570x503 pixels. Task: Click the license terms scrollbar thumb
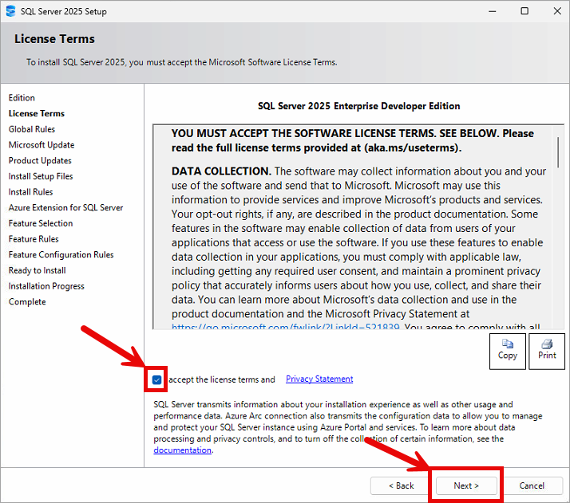click(558, 151)
